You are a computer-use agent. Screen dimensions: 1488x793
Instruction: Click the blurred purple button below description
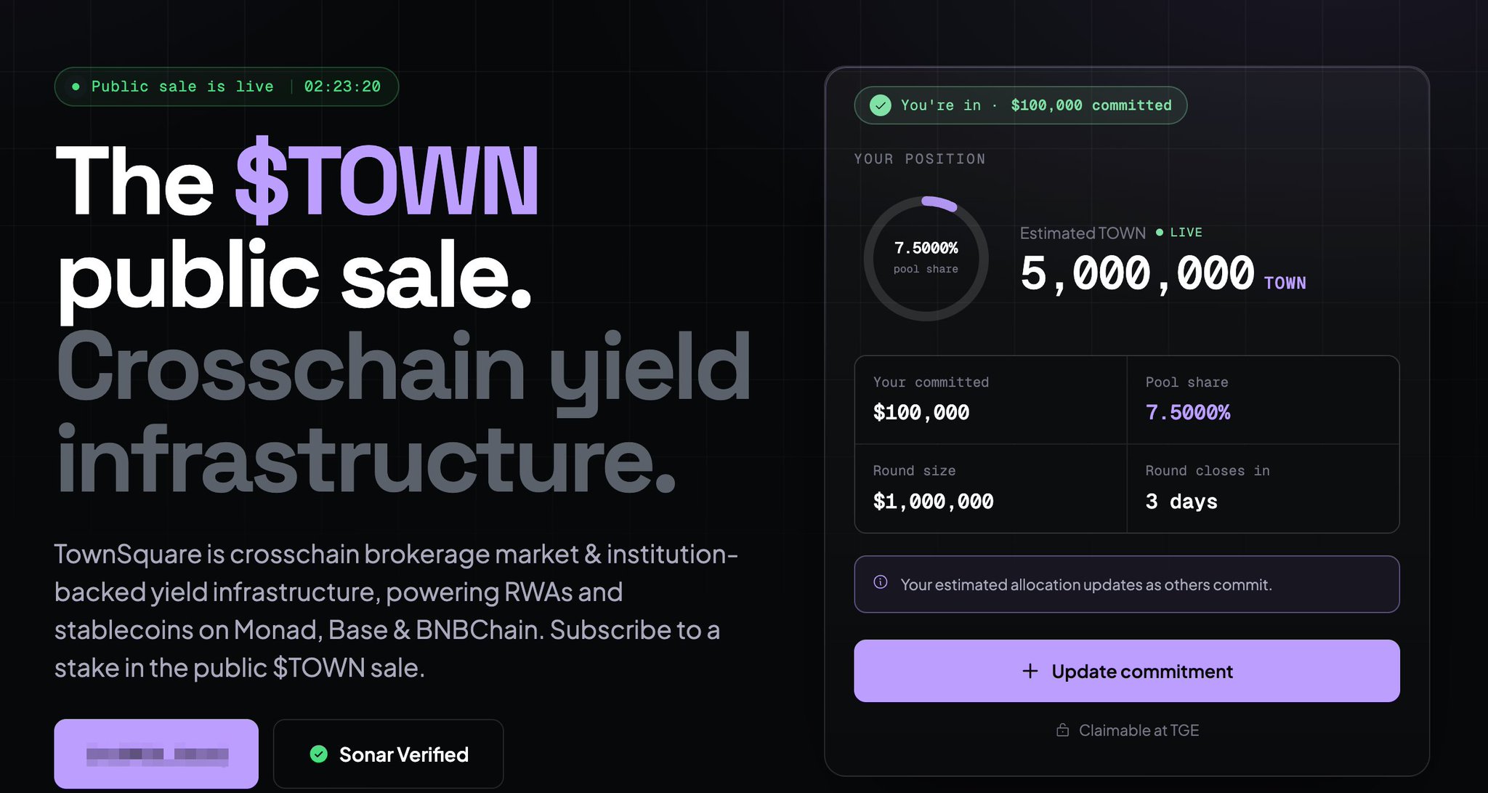click(x=156, y=754)
